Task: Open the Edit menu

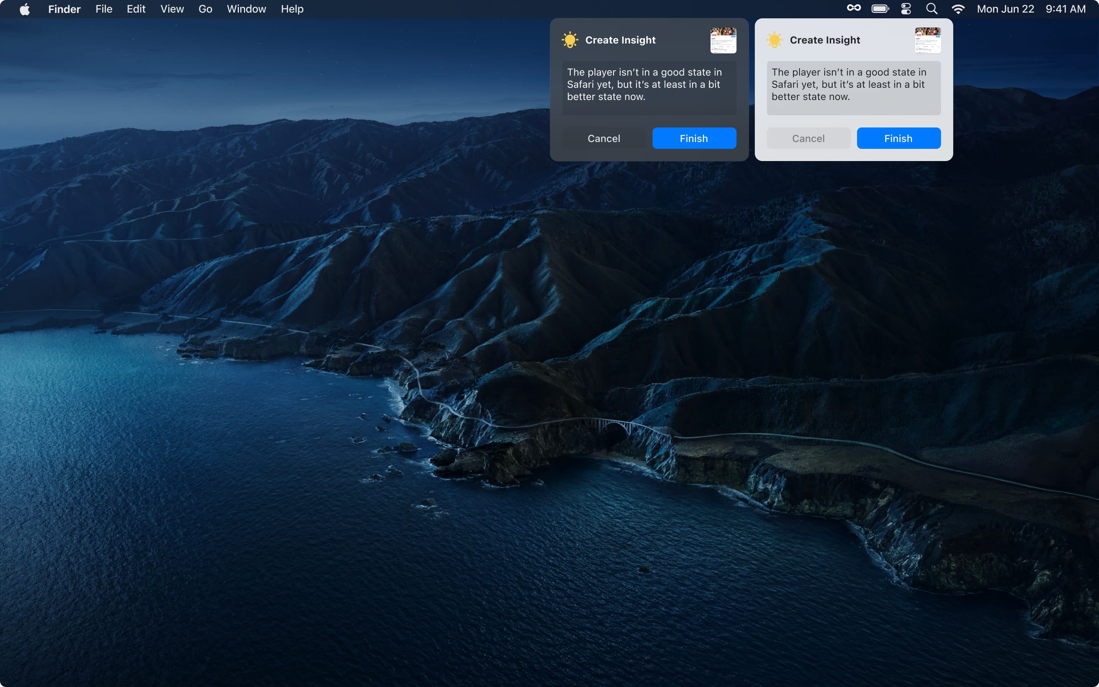Action: coord(136,9)
